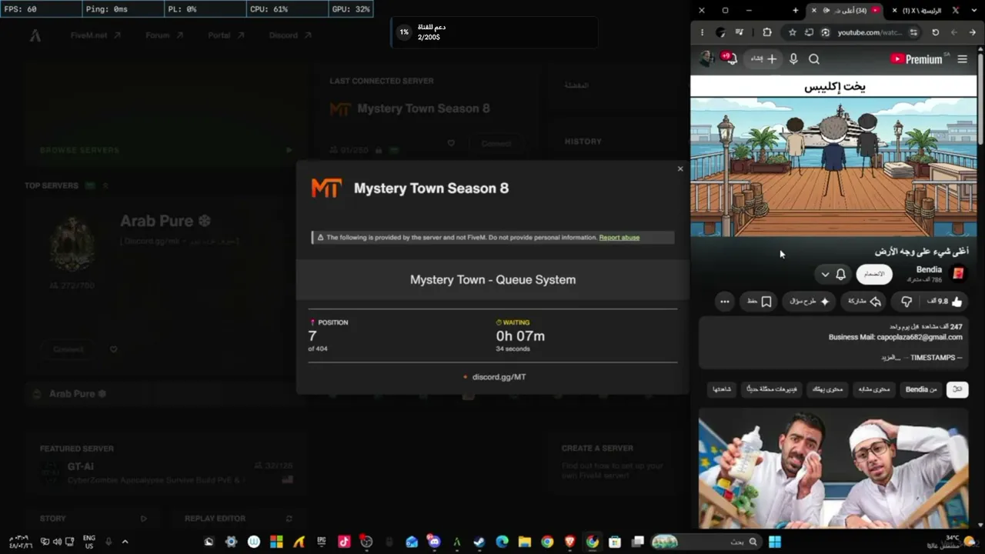Open Brave browser from taskbar
The height and width of the screenshot is (554, 985).
tap(570, 542)
